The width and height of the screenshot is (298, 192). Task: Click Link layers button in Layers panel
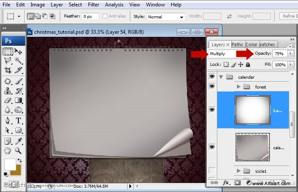pyautogui.click(x=214, y=183)
